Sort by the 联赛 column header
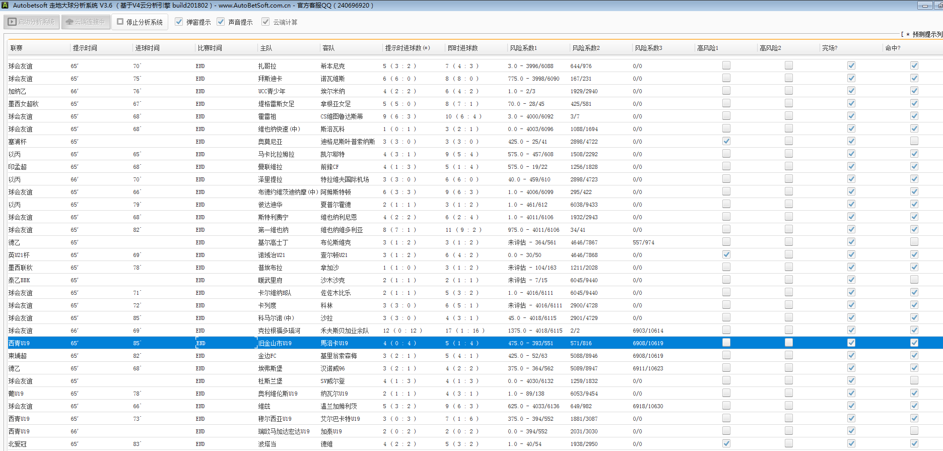 17,48
